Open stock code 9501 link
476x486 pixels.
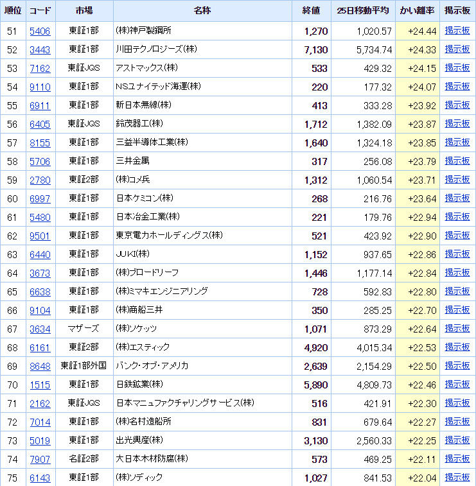[x=40, y=236]
